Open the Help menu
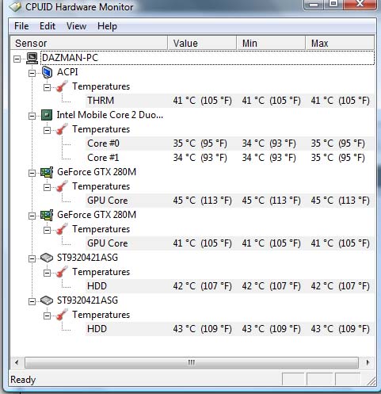This screenshot has height=394, width=381. [107, 26]
